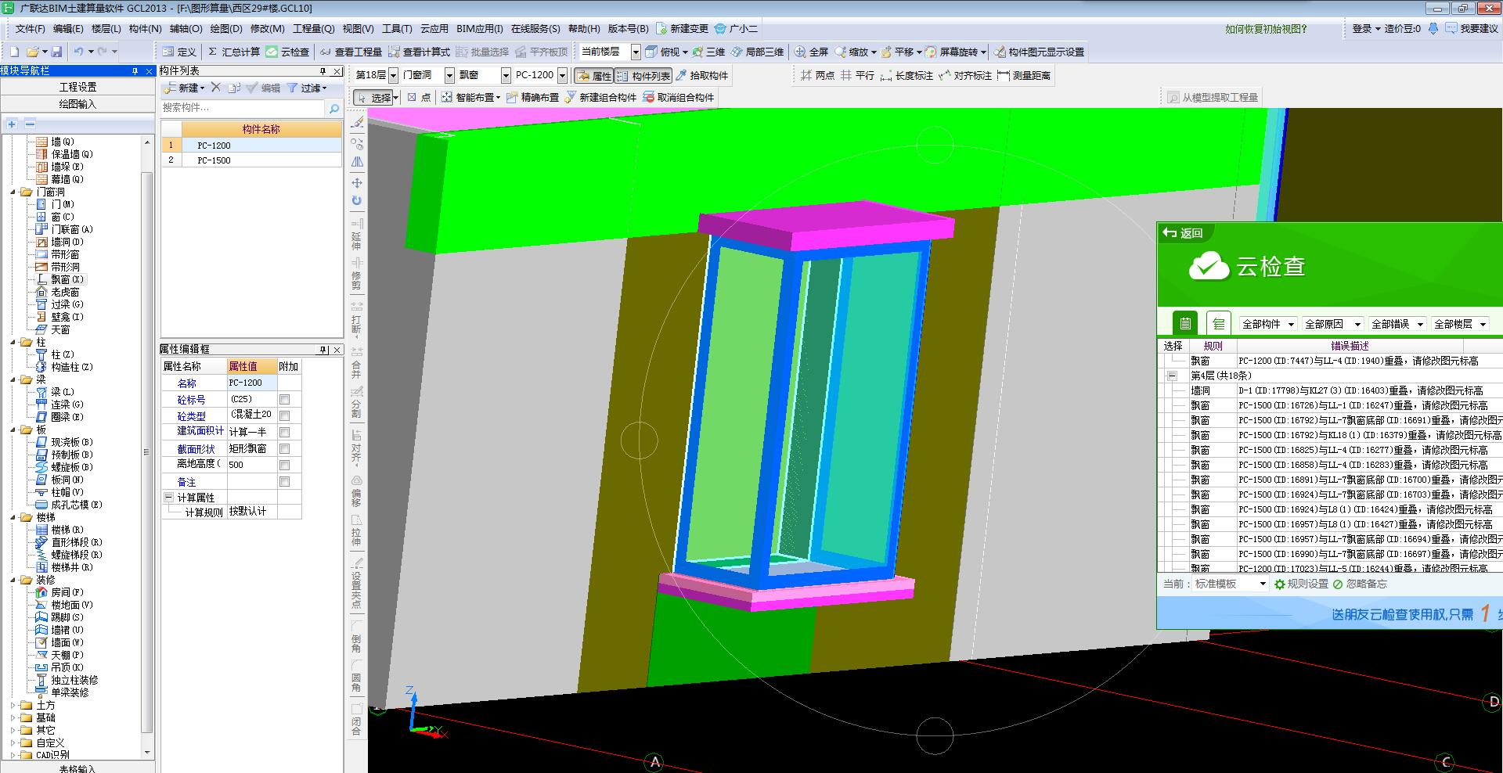Open 查看工程量 view quantities

point(351,52)
